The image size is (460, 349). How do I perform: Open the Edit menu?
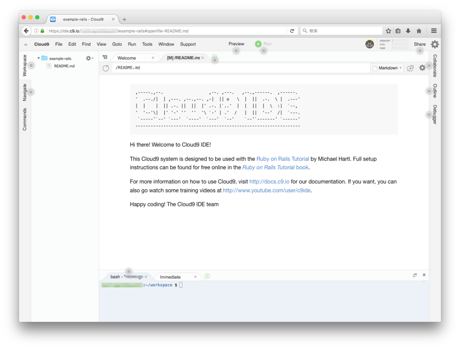(72, 44)
